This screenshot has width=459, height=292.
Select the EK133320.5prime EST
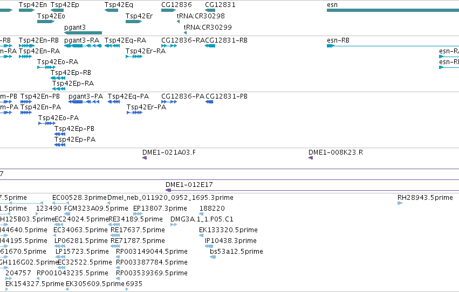tap(201, 235)
